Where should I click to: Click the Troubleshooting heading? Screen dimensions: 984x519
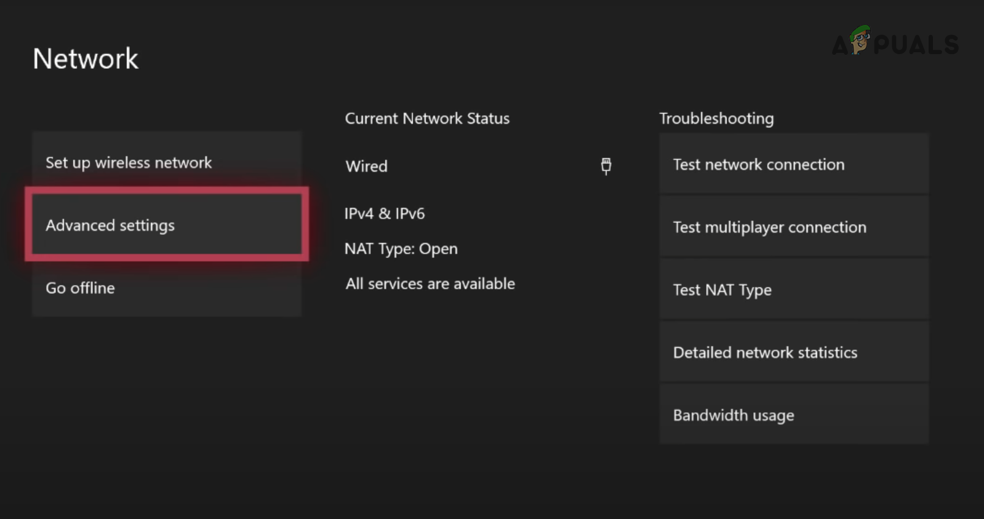[x=716, y=118]
